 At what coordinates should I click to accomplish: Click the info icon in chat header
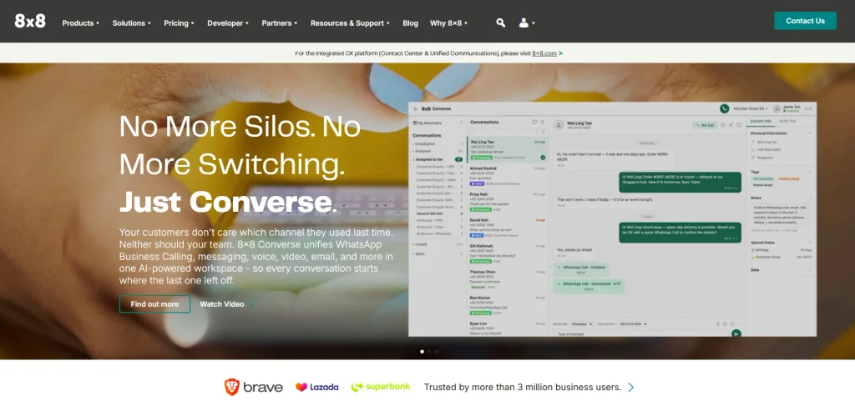[x=739, y=125]
